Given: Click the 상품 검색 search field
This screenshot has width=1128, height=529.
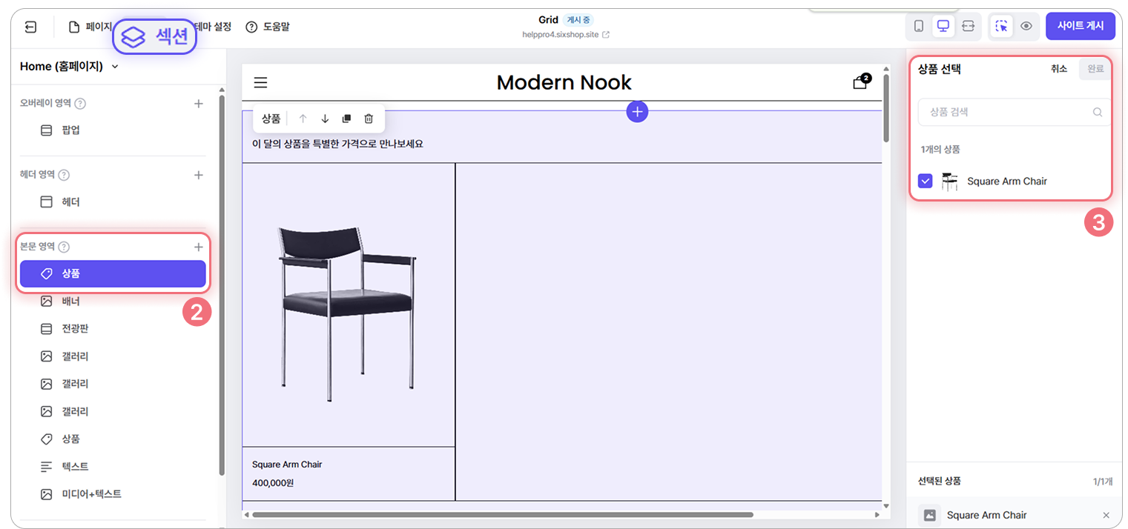Looking at the screenshot, I should click(1015, 113).
